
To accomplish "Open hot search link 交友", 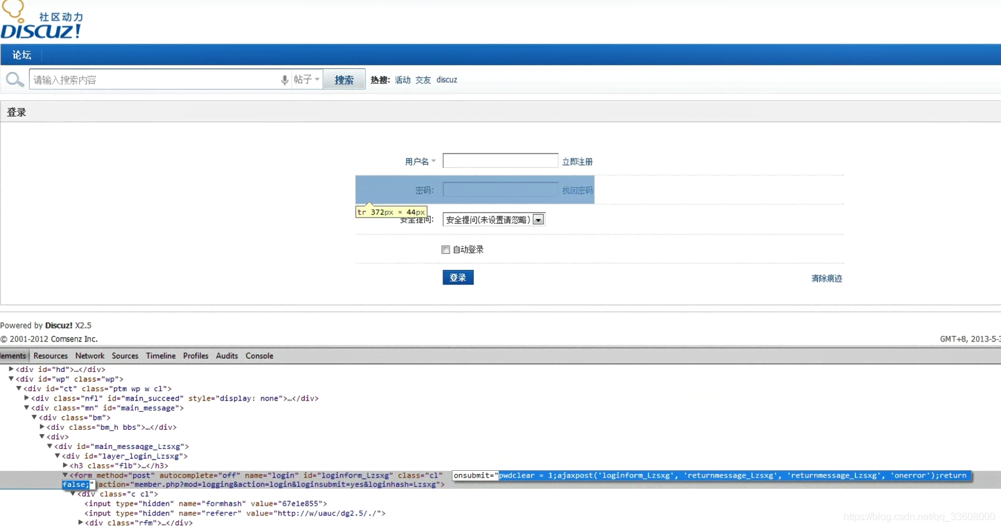I will [423, 80].
